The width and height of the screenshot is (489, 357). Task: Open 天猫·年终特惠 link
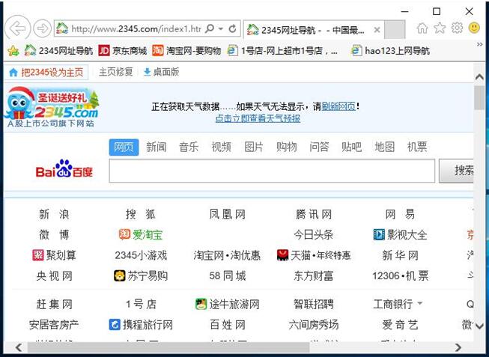point(314,255)
